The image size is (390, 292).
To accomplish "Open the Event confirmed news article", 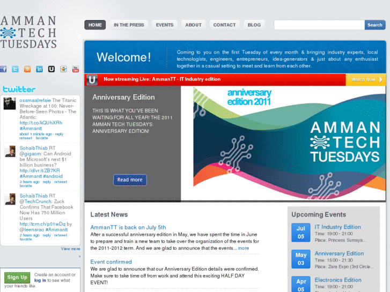I will click(111, 262).
